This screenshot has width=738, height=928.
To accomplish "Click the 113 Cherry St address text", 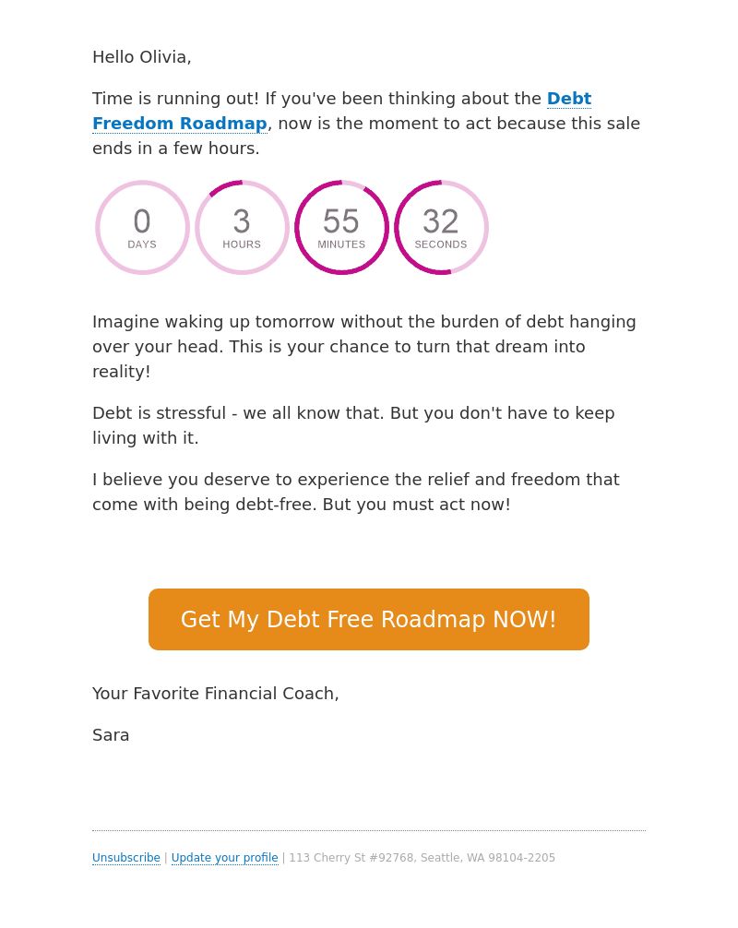I will tap(422, 858).
